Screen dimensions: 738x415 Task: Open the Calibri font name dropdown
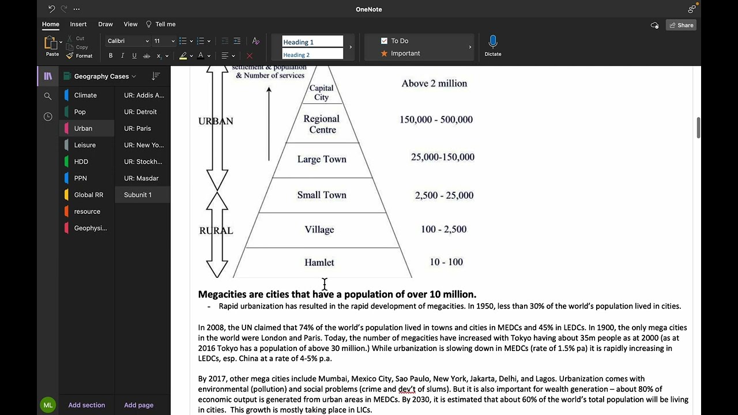point(128,41)
